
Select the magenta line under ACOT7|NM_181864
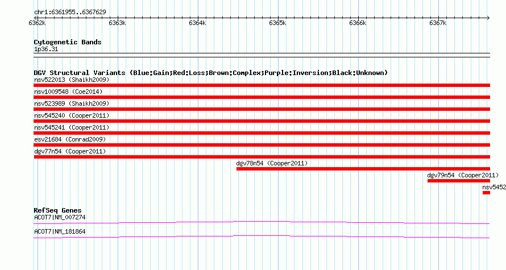262,237
